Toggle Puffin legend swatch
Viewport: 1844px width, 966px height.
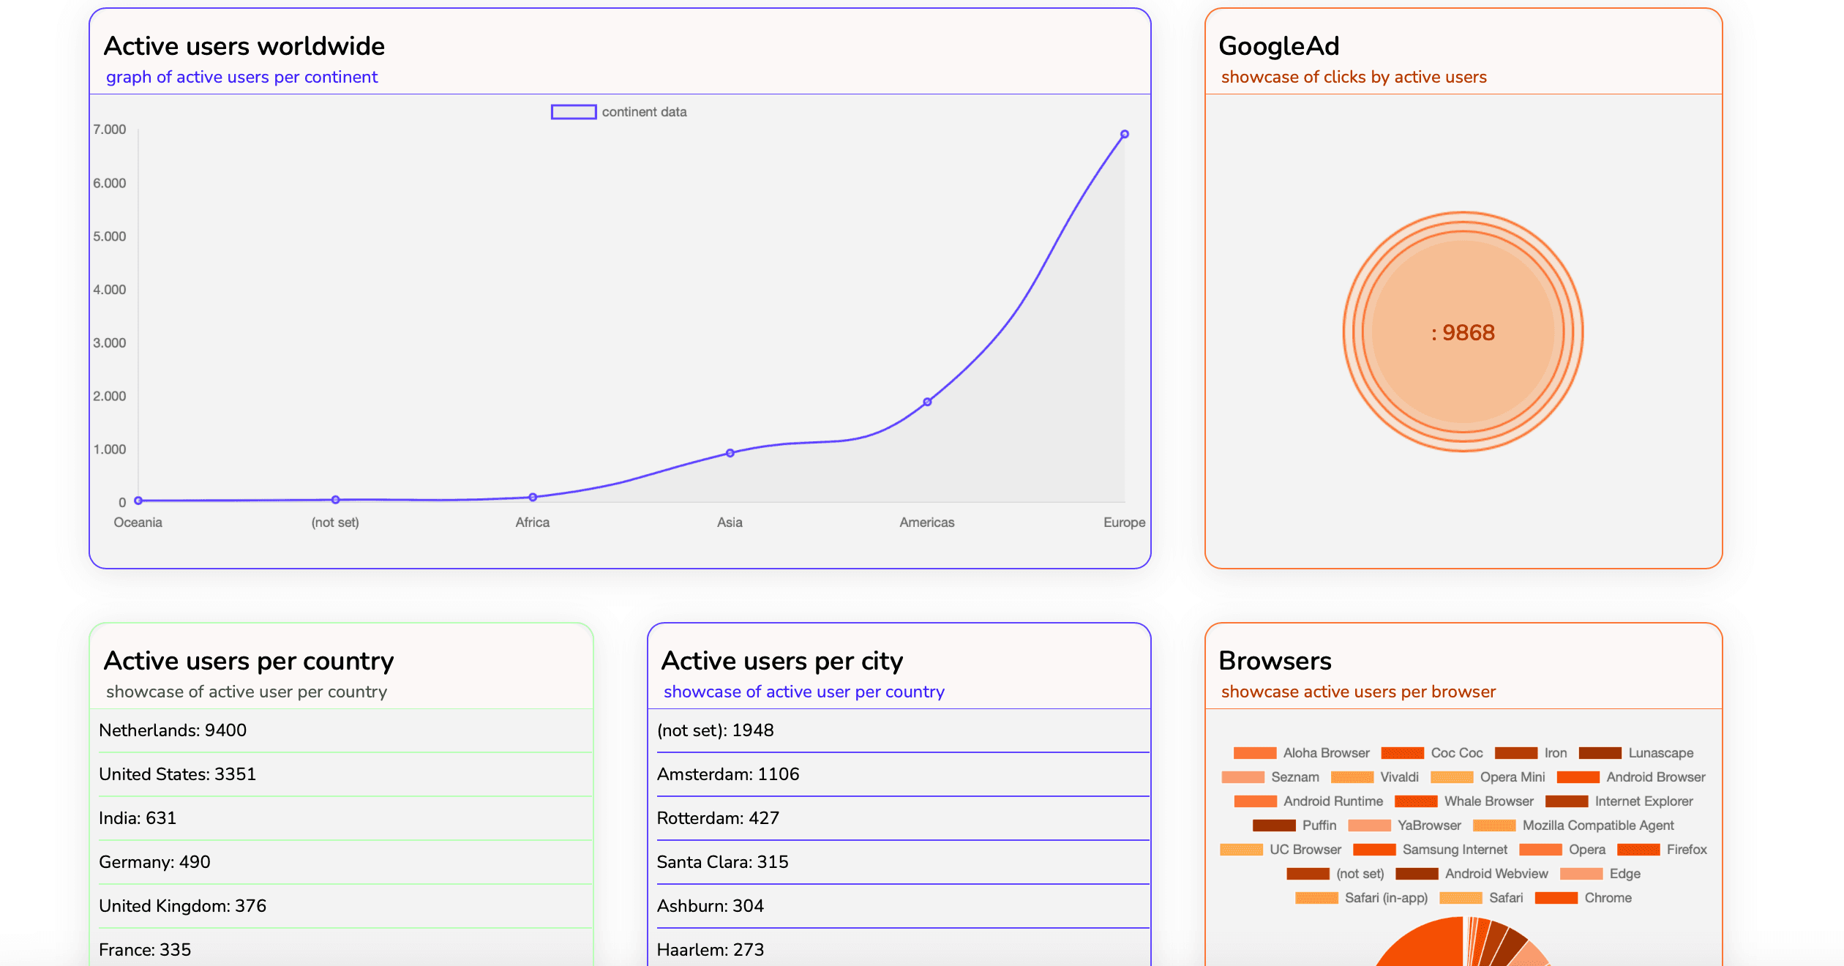[x=1274, y=825]
